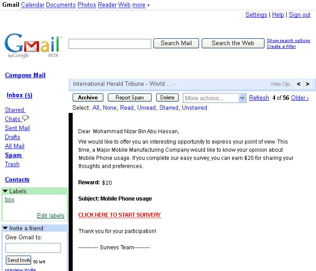Click the '4 of 56' message counter
Image resolution: width=316 pixels, height=271 pixels.
280,98
